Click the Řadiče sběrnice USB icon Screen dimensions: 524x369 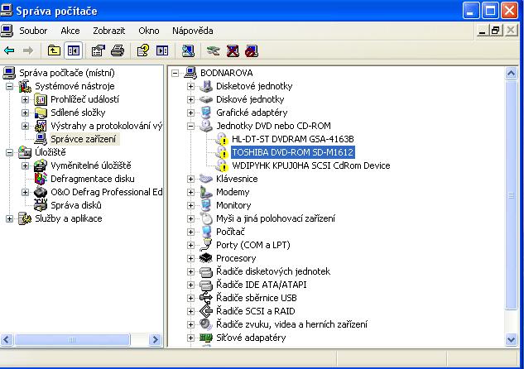click(x=206, y=298)
